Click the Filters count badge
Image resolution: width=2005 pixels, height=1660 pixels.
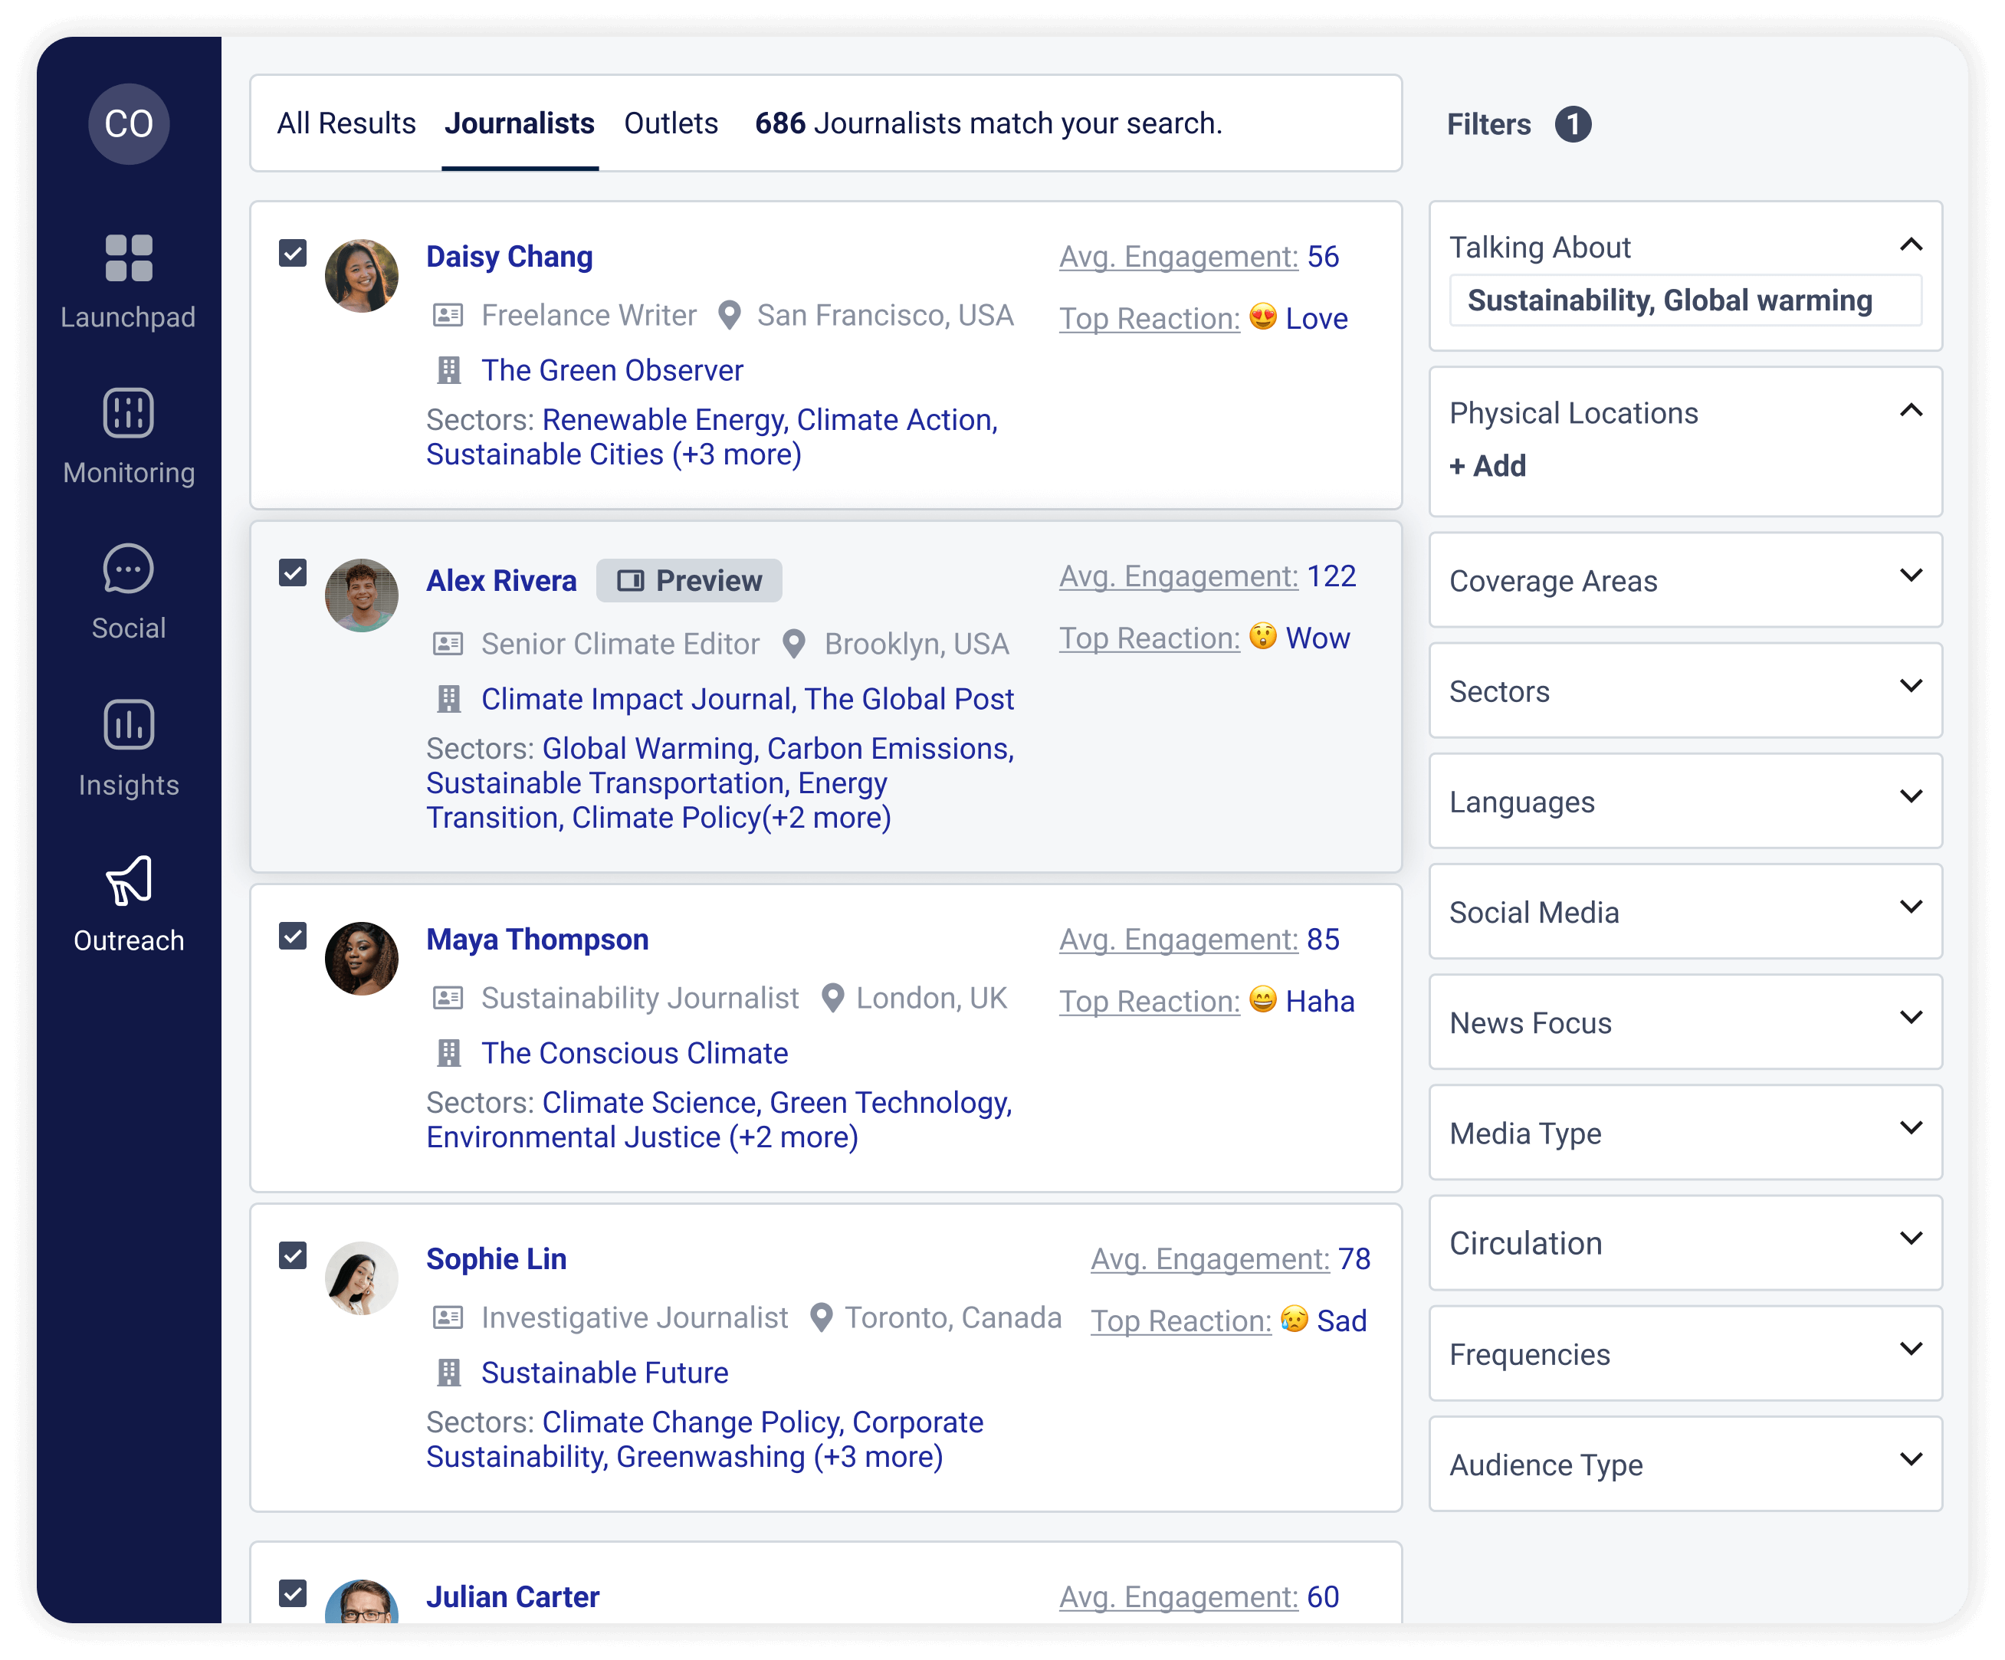click(x=1573, y=124)
